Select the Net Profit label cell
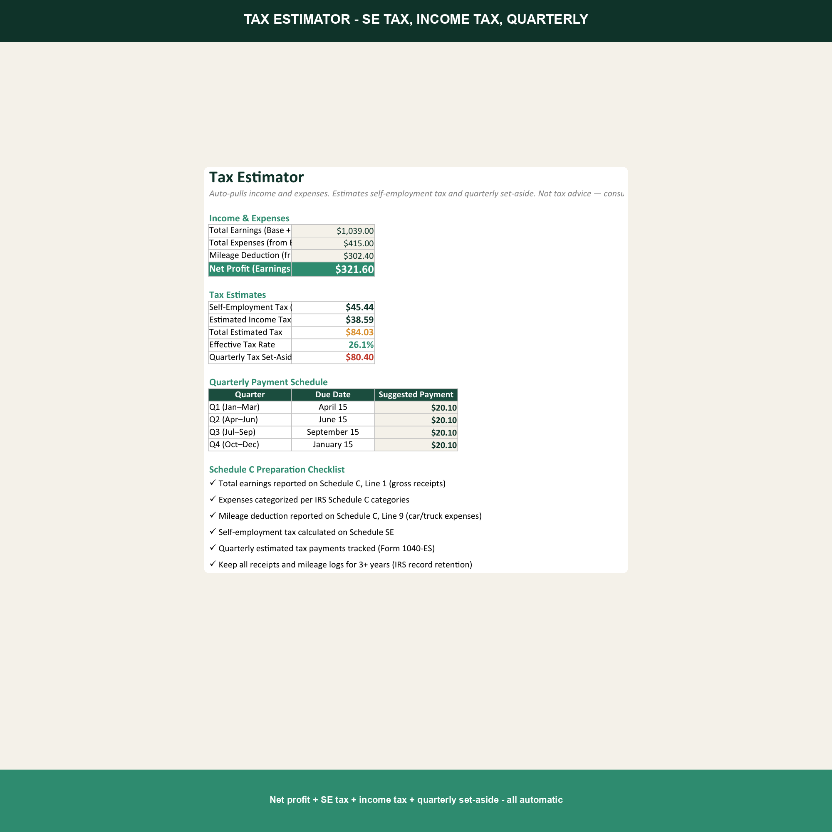832x832 pixels. click(250, 269)
